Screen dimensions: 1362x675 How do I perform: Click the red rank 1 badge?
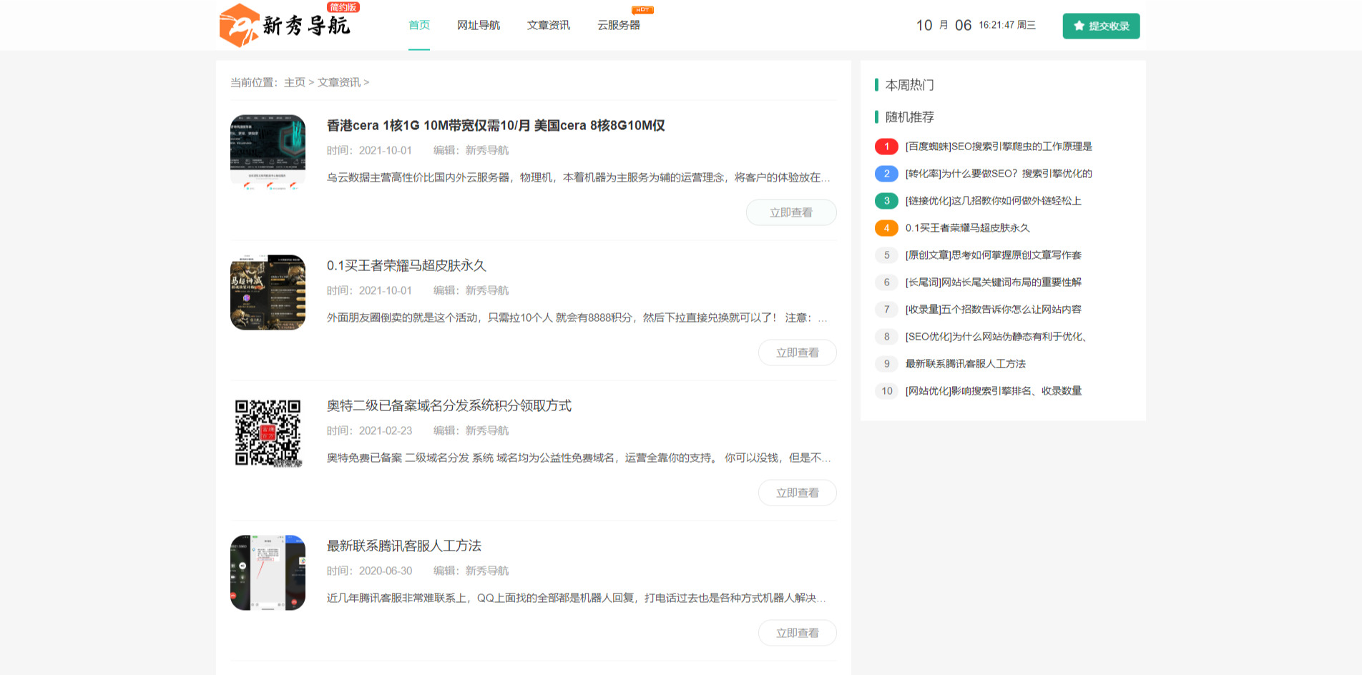point(886,147)
